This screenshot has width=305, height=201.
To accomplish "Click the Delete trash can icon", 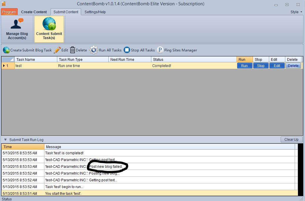I will (x=73, y=50).
